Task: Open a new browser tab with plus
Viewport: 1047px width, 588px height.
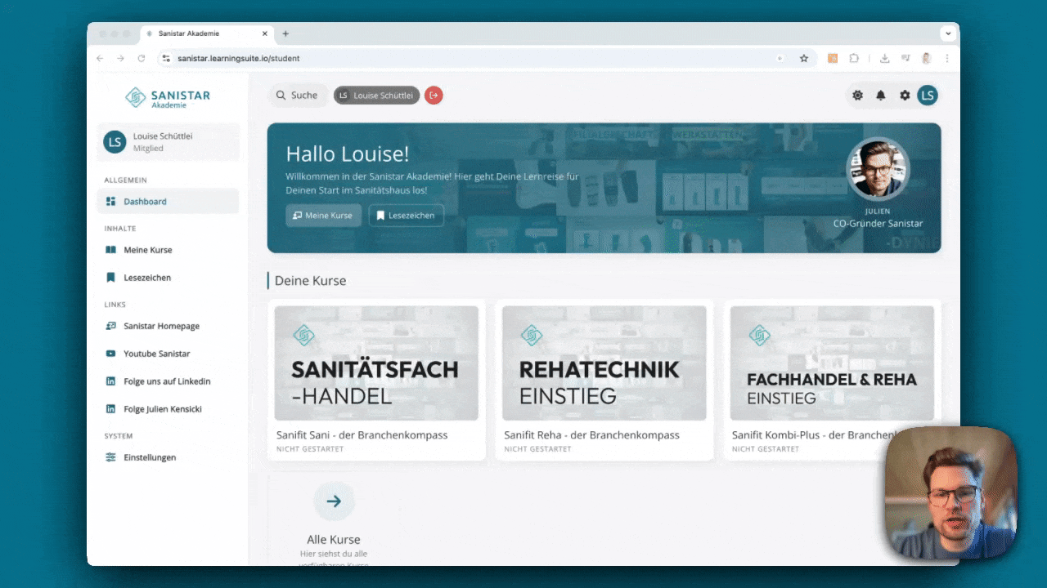Action: pyautogui.click(x=285, y=33)
